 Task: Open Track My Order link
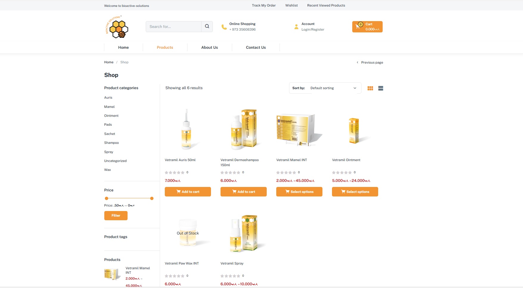pos(264,5)
